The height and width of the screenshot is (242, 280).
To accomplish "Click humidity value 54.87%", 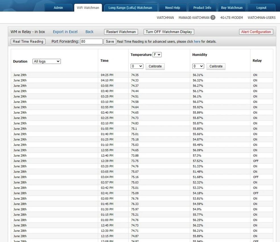I will coord(198,139).
